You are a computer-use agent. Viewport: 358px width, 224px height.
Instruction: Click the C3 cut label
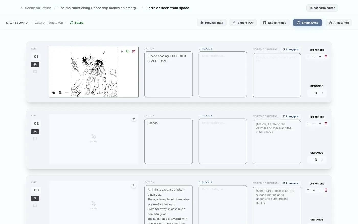[36, 190]
